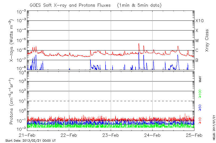
Task: Click the MeV unit label
Action: coord(200,79)
